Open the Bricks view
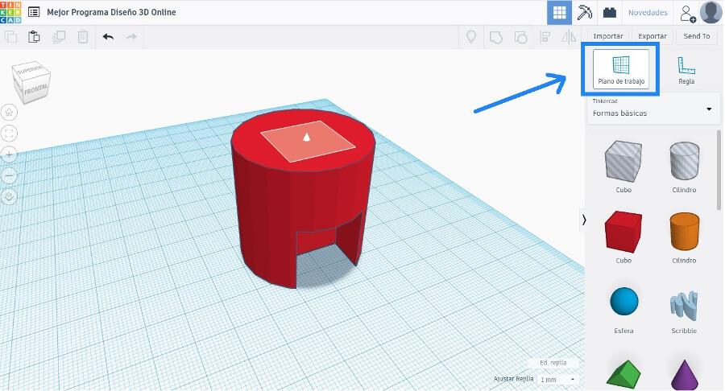The width and height of the screenshot is (725, 391). [x=610, y=13]
